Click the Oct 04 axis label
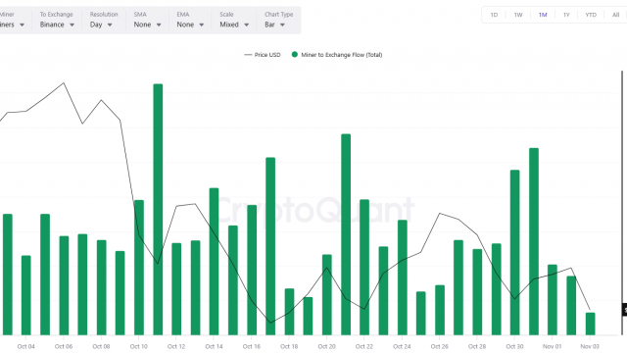This screenshot has height=353, width=627. (26, 346)
